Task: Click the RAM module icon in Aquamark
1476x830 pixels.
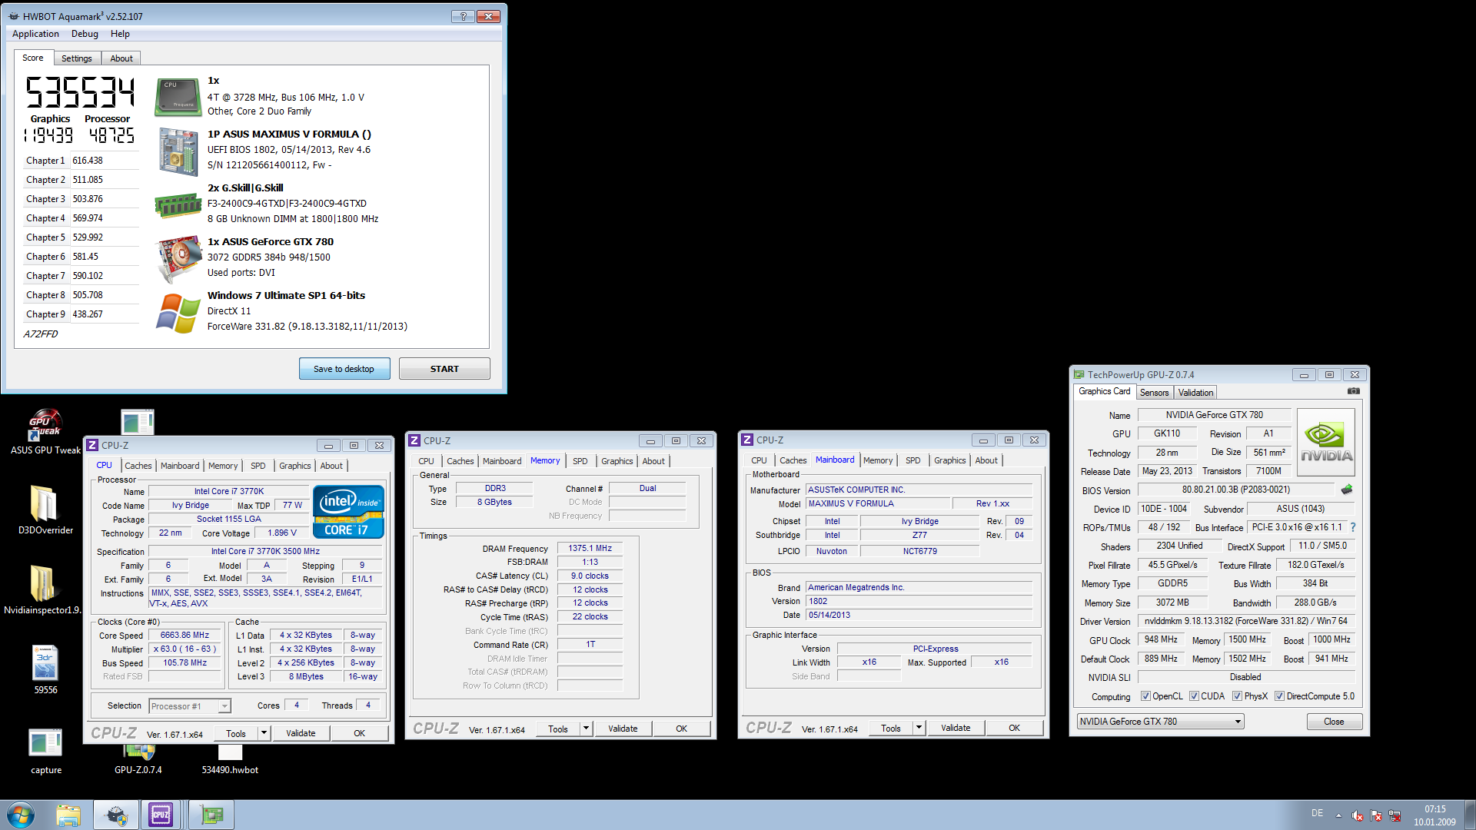Action: click(178, 206)
